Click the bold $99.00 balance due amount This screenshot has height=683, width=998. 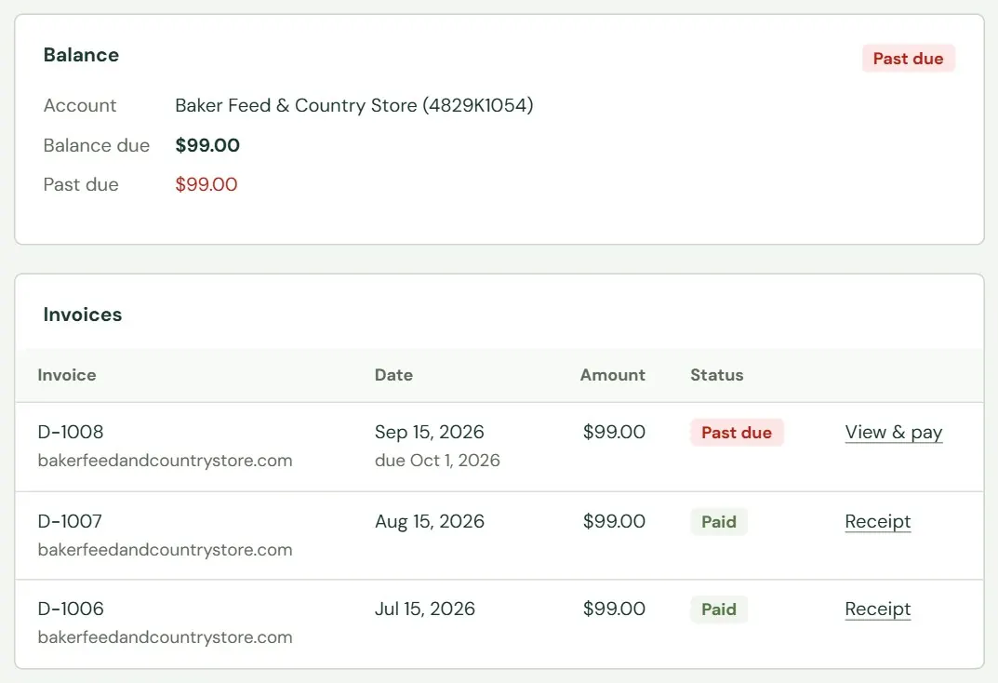[x=207, y=145]
